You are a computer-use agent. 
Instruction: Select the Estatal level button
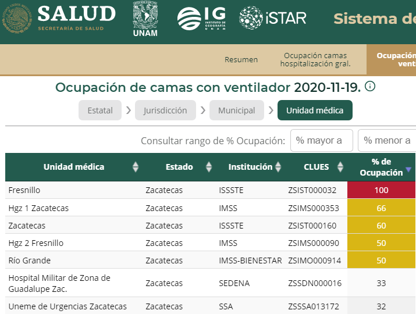tap(100, 110)
